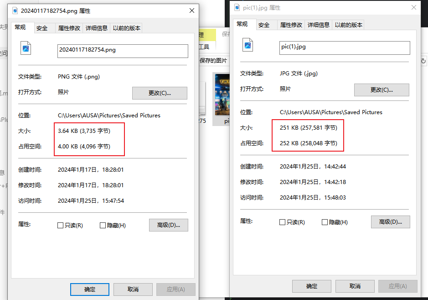
Task: Confirm with 确定 in PNG properties dialog
Action: (90, 289)
